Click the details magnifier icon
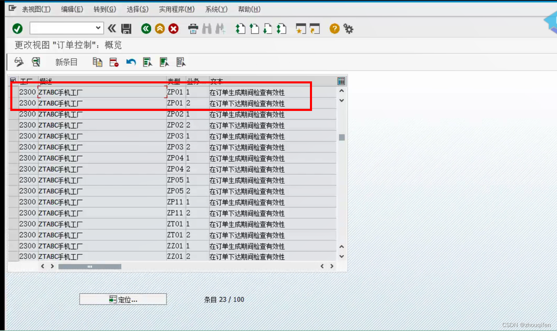The width and height of the screenshot is (557, 332). pos(36,62)
